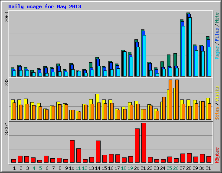The height and width of the screenshot is (173, 222).
Task: Click the green Hits bar for day 25
Action: click(169, 61)
